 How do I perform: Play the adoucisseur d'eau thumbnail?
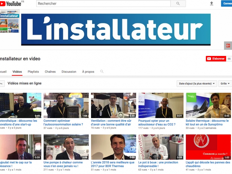pos(161,105)
